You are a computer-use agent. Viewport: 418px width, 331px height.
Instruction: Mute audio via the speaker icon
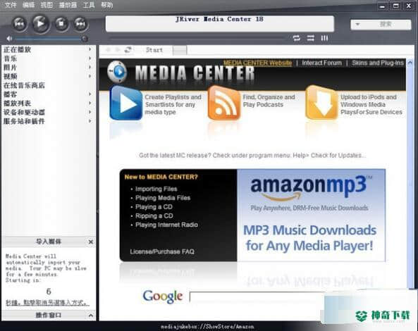point(9,39)
